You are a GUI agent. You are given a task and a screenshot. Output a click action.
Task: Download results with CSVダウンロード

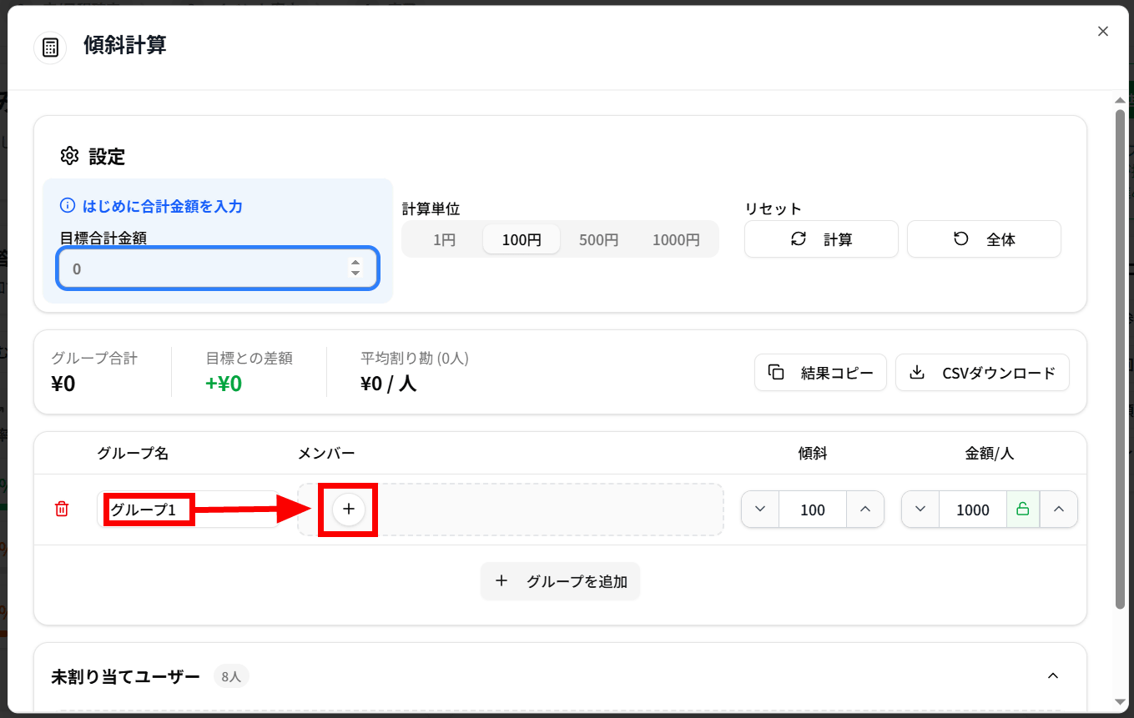(x=982, y=373)
